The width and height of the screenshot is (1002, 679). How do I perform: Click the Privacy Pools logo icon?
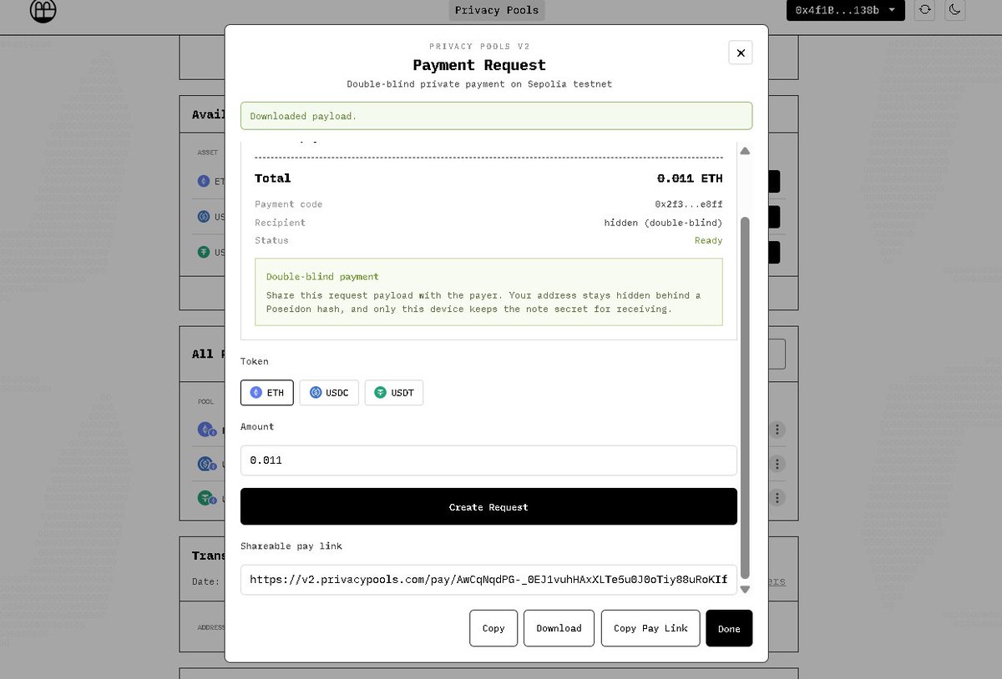point(43,11)
